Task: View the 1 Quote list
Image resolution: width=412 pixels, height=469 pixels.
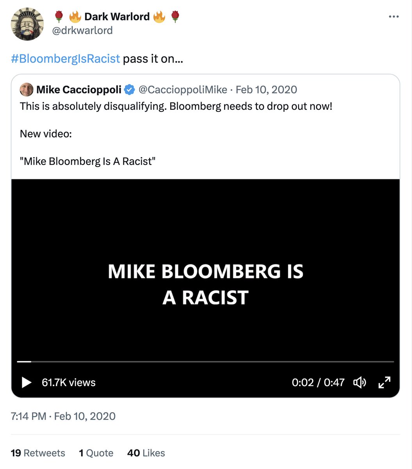Action: click(96, 453)
